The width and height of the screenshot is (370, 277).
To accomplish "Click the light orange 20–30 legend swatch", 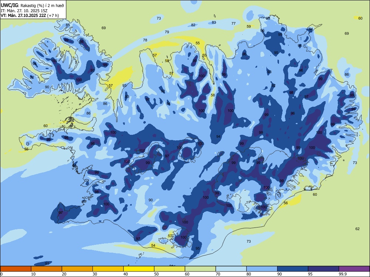I will point(77,269).
